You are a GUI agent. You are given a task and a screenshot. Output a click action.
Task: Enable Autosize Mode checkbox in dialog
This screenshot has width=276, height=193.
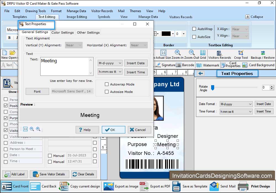(x=107, y=92)
